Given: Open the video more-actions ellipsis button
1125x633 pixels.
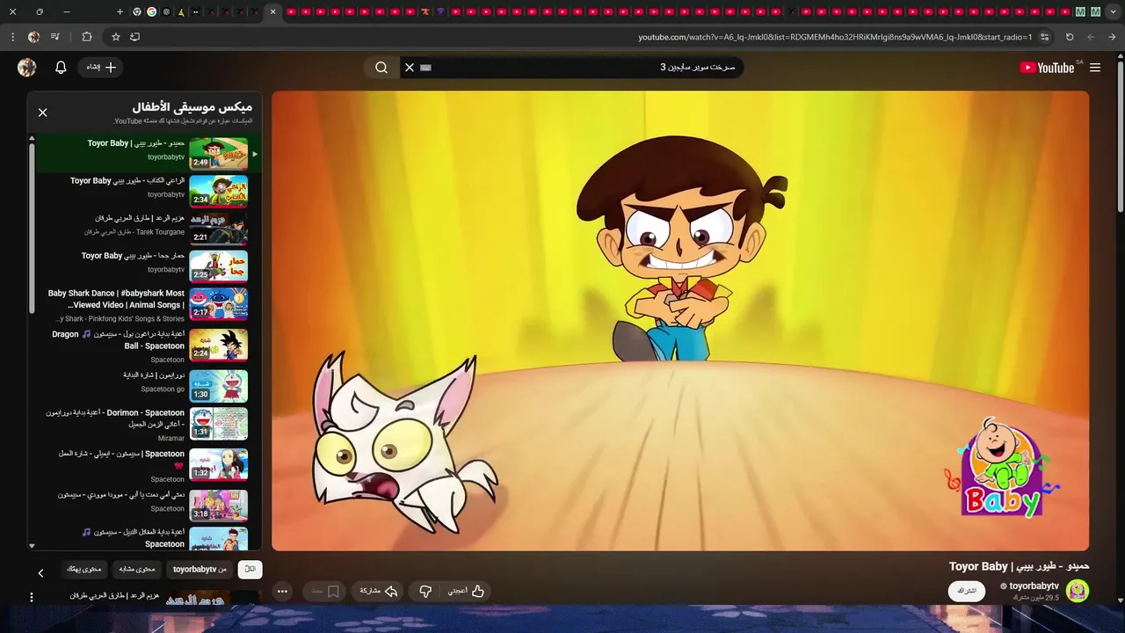Looking at the screenshot, I should click(x=282, y=592).
